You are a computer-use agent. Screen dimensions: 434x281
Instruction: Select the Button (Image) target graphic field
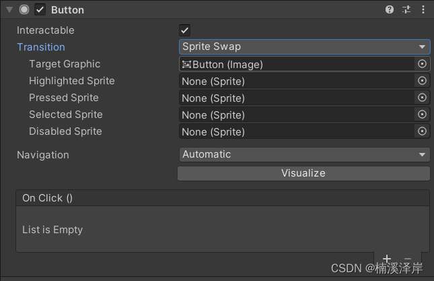tap(297, 64)
